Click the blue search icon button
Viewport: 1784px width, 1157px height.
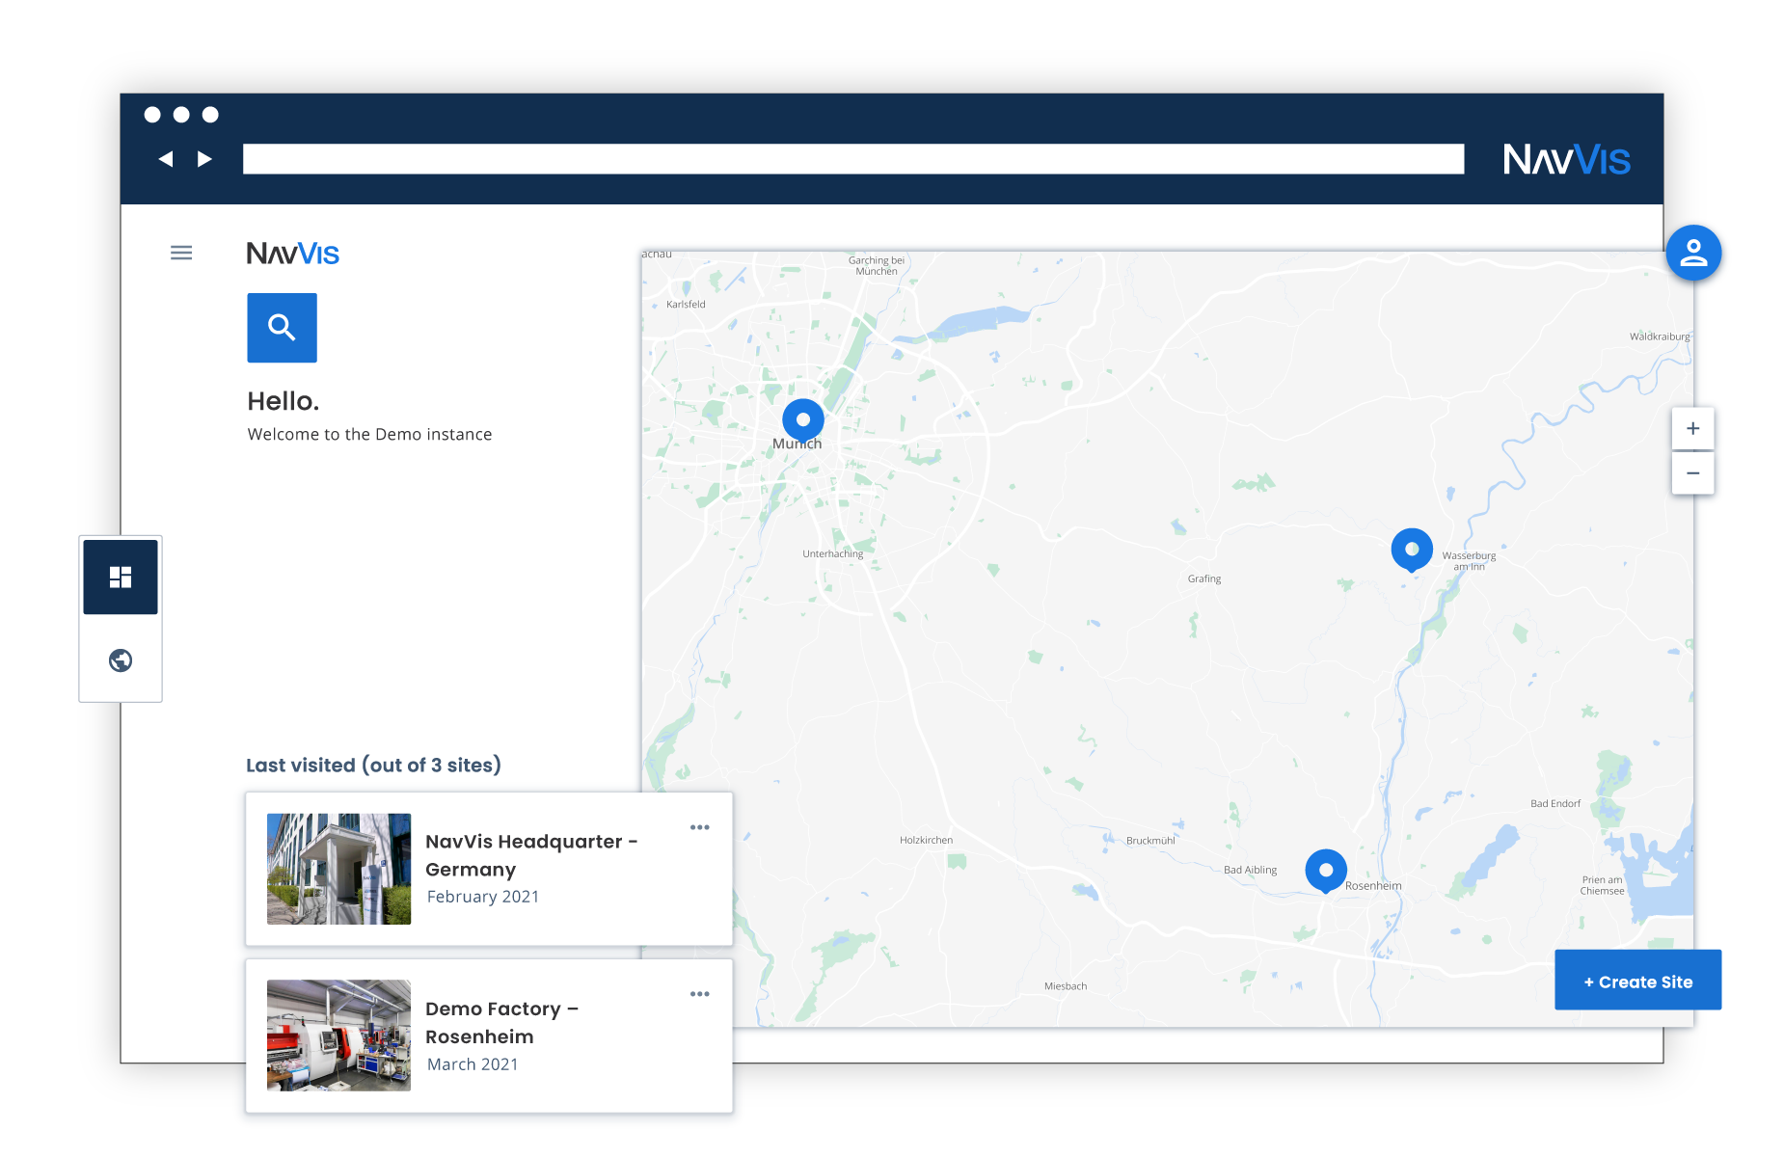(x=282, y=328)
